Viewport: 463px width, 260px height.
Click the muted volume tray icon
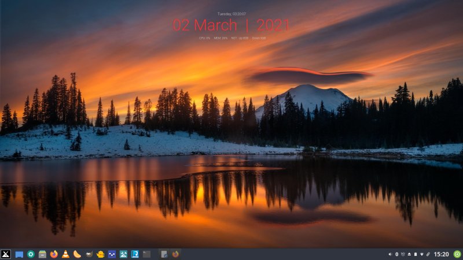click(x=390, y=254)
